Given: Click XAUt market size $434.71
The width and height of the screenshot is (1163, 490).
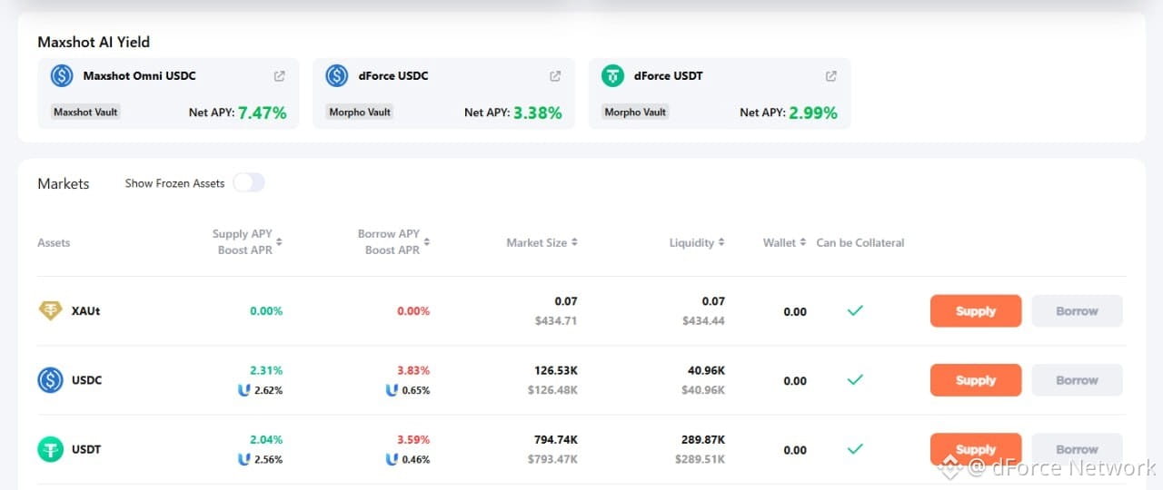Looking at the screenshot, I should point(554,321).
